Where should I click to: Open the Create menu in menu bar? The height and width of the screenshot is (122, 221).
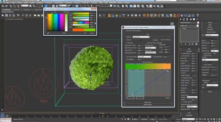click(32, 3)
